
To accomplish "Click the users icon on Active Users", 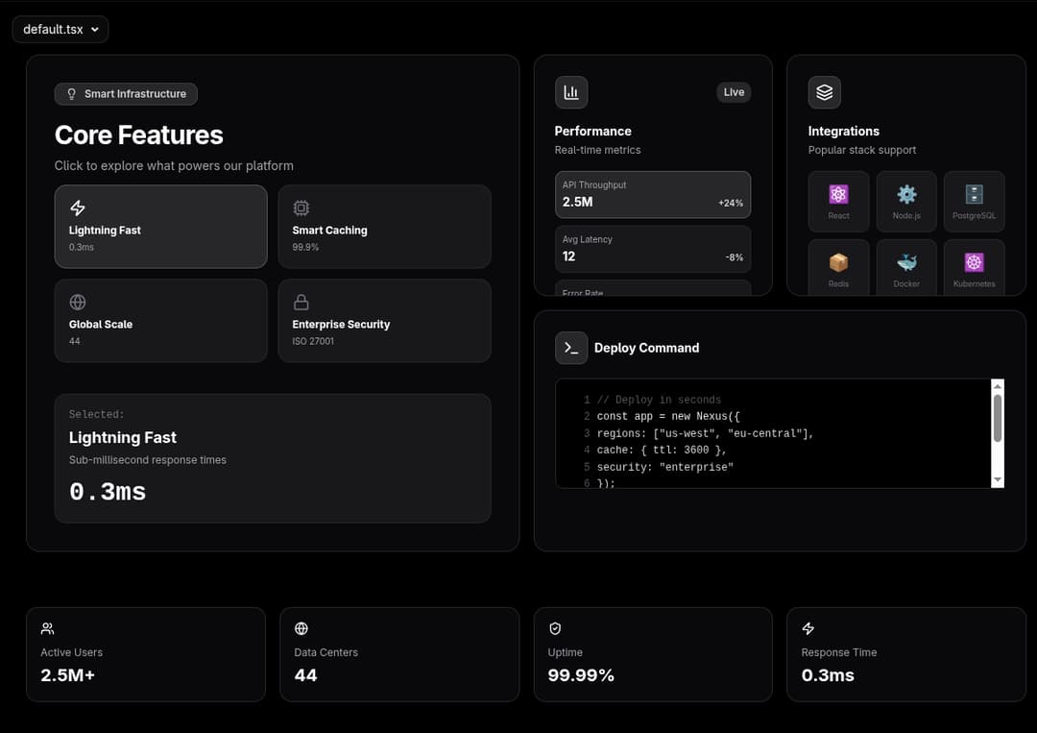I will pyautogui.click(x=48, y=628).
